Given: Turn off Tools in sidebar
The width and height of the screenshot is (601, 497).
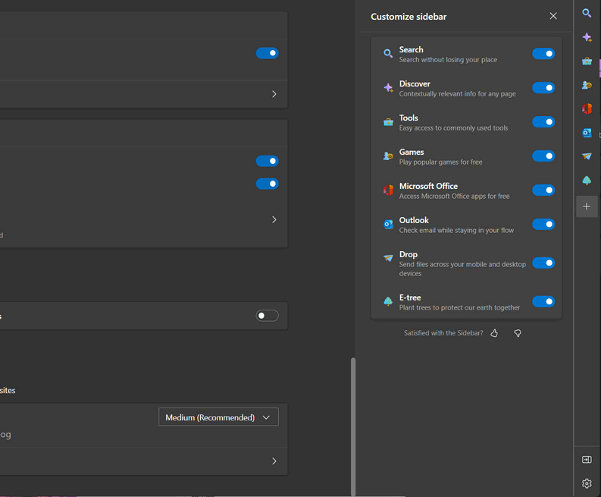Looking at the screenshot, I should click(543, 122).
